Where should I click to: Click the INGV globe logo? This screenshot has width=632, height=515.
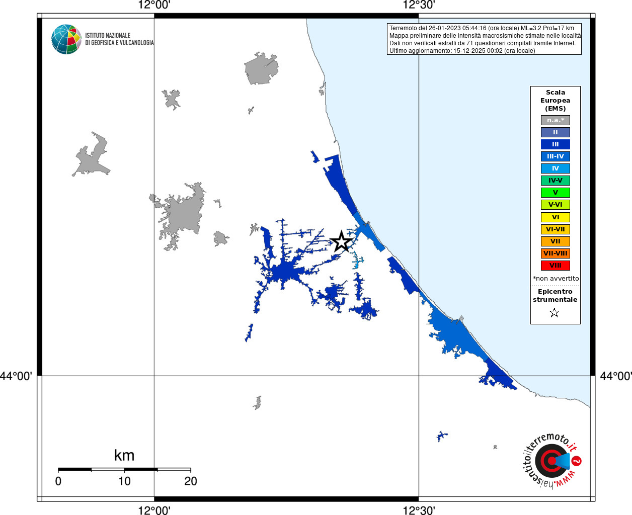tap(66, 39)
